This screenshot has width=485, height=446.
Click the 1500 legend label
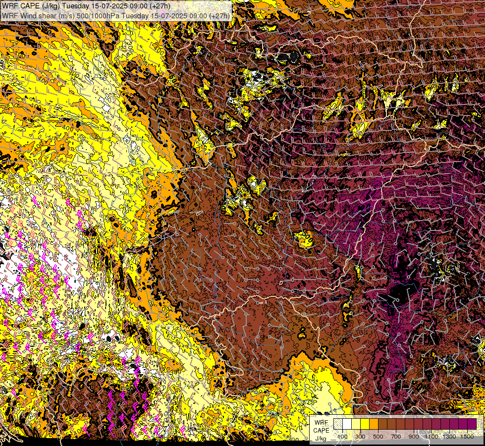point(467,437)
